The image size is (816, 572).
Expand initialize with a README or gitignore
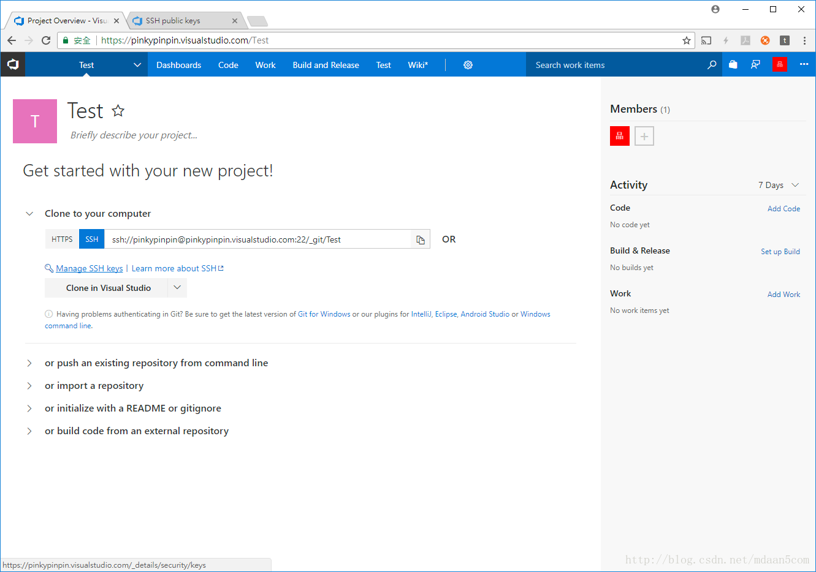coord(29,408)
